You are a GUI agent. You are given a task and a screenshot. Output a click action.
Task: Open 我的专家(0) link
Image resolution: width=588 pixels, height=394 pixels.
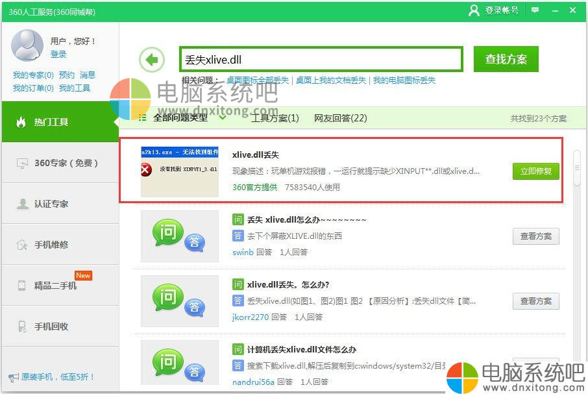point(33,75)
